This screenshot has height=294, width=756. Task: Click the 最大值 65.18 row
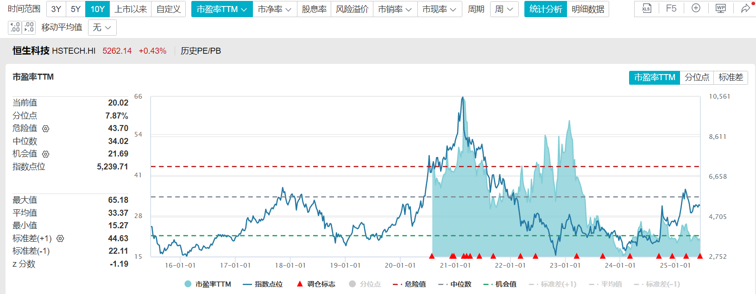pyautogui.click(x=70, y=200)
